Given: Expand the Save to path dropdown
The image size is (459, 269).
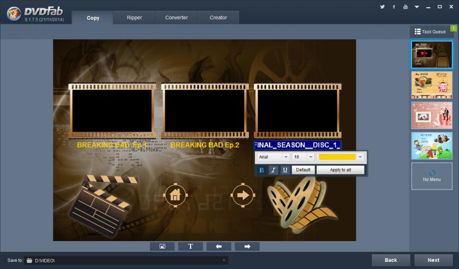Looking at the screenshot, I should click(224, 260).
